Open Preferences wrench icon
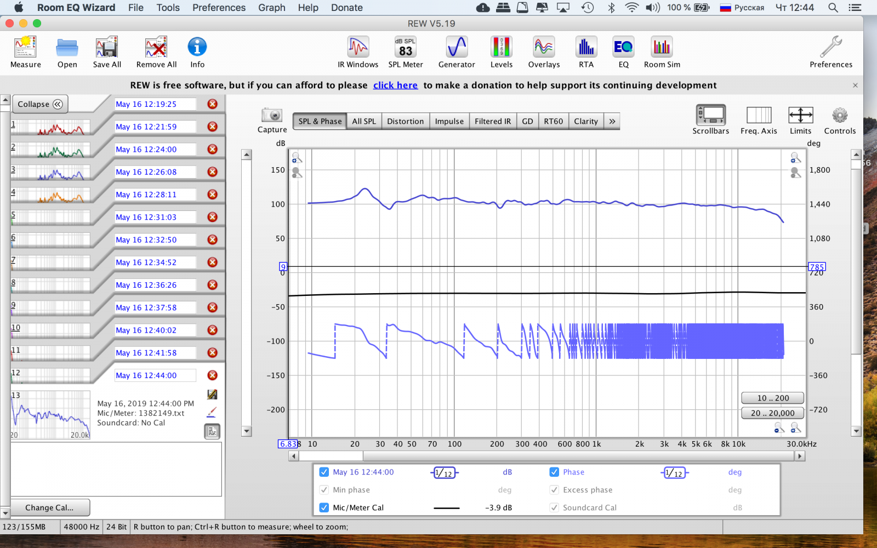The width and height of the screenshot is (877, 548). 831,47
